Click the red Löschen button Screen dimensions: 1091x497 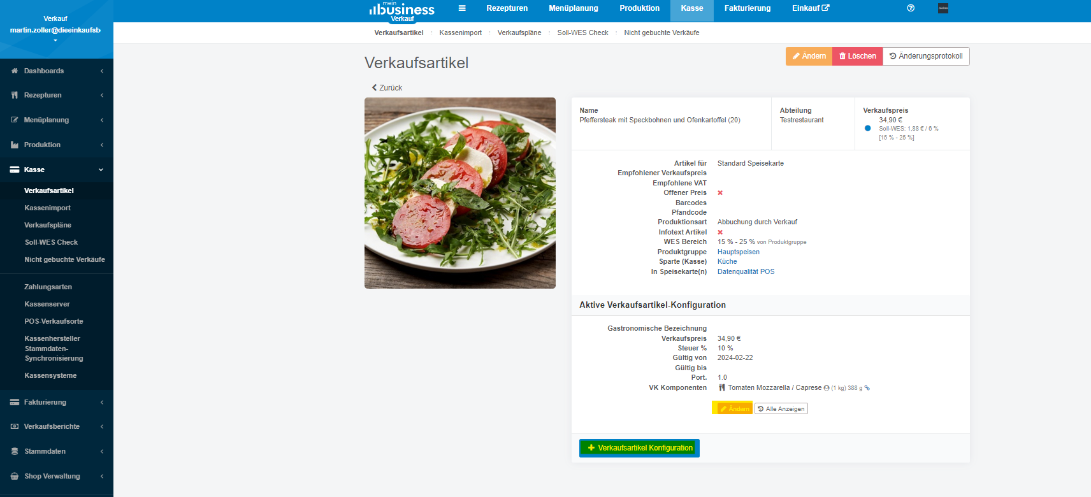pos(858,56)
